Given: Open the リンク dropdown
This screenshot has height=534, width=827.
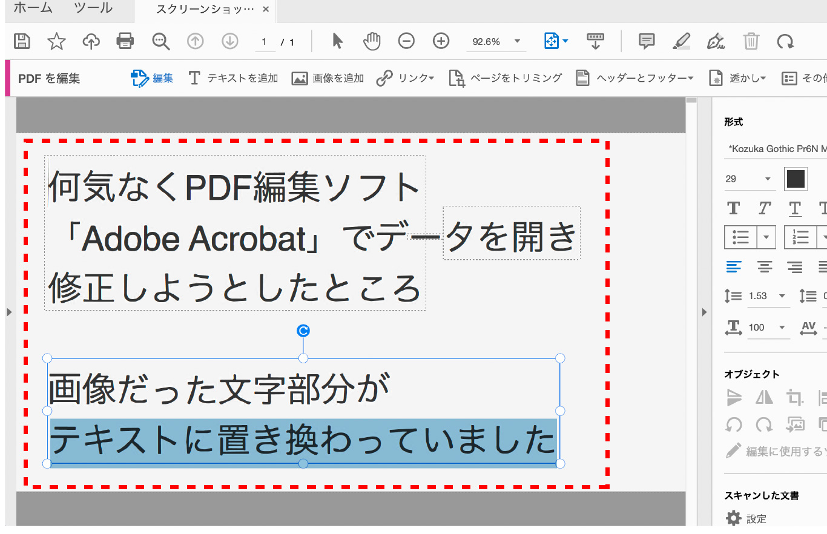Looking at the screenshot, I should [x=404, y=78].
